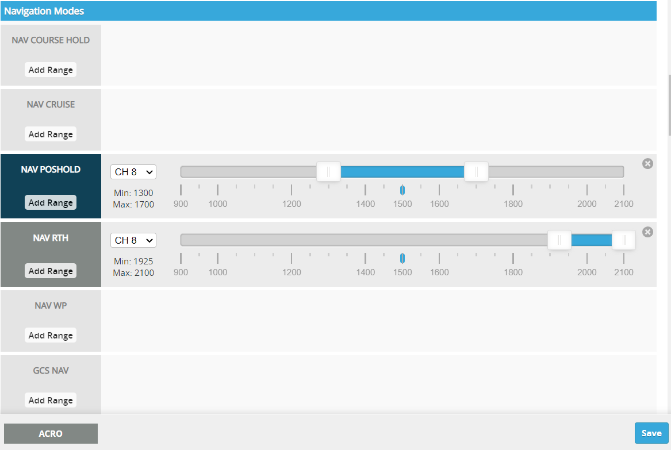
Task: Click the NAV POSHOLD minimum slider handle
Action: point(329,172)
